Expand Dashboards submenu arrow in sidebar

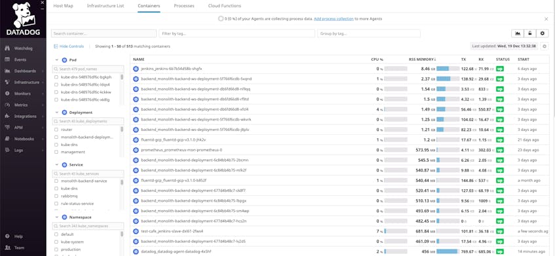(x=43, y=71)
